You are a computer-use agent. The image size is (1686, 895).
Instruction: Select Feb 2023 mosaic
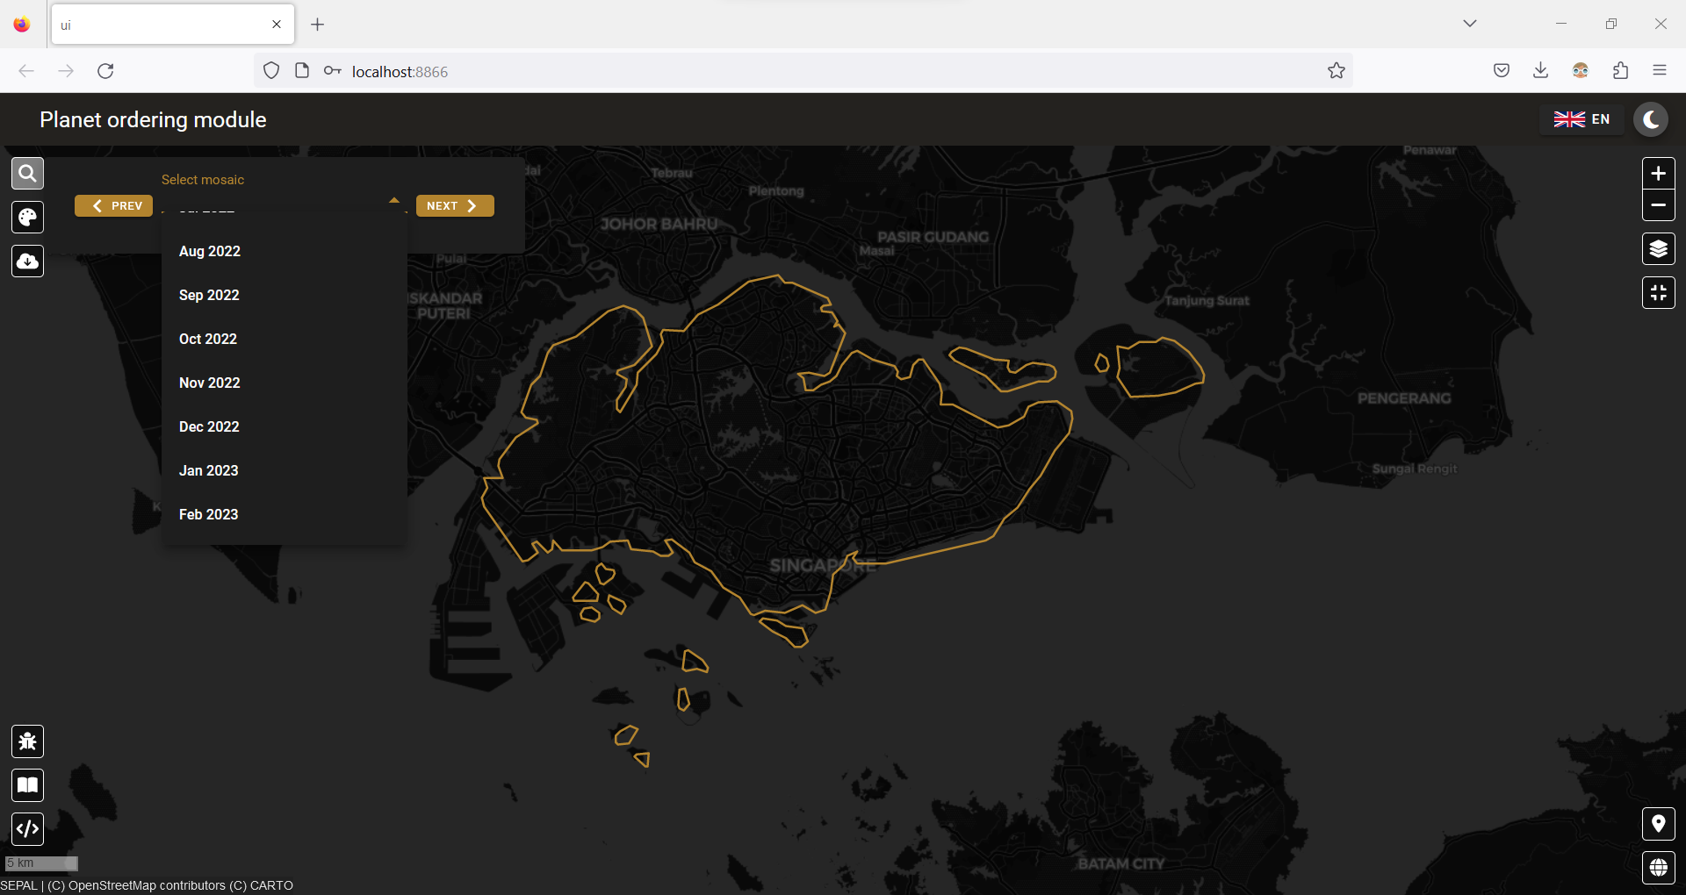tap(284, 514)
